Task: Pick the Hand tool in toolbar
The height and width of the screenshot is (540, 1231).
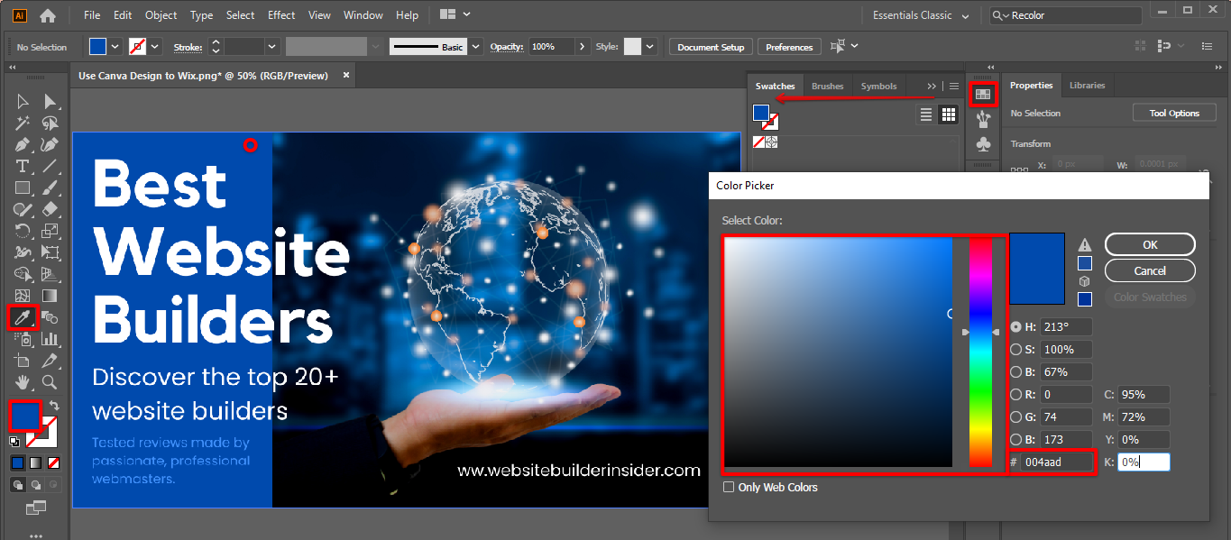Action: click(x=23, y=382)
